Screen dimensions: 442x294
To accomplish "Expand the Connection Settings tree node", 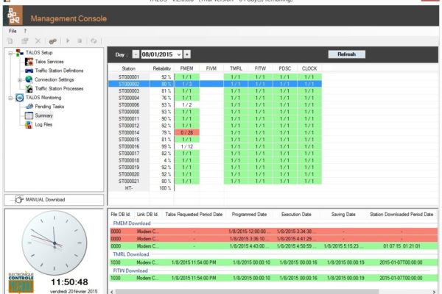I will [x=20, y=80].
